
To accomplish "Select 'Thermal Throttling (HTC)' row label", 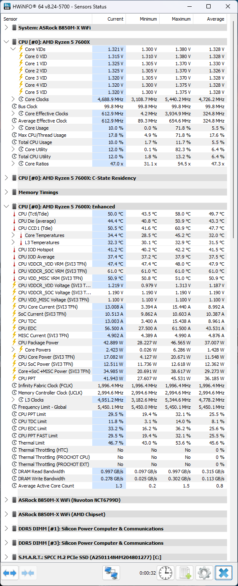I will pyautogui.click(x=43, y=450).
